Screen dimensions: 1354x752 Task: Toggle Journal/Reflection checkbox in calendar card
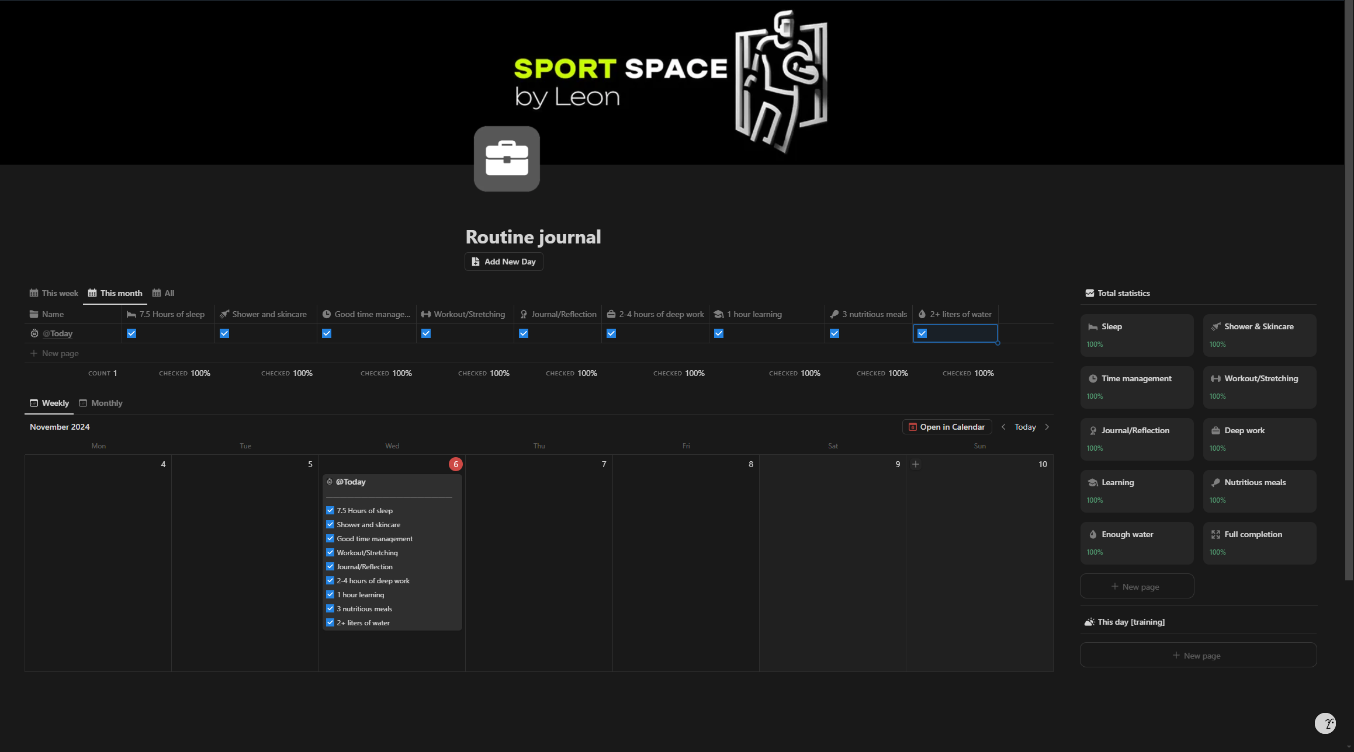[330, 566]
